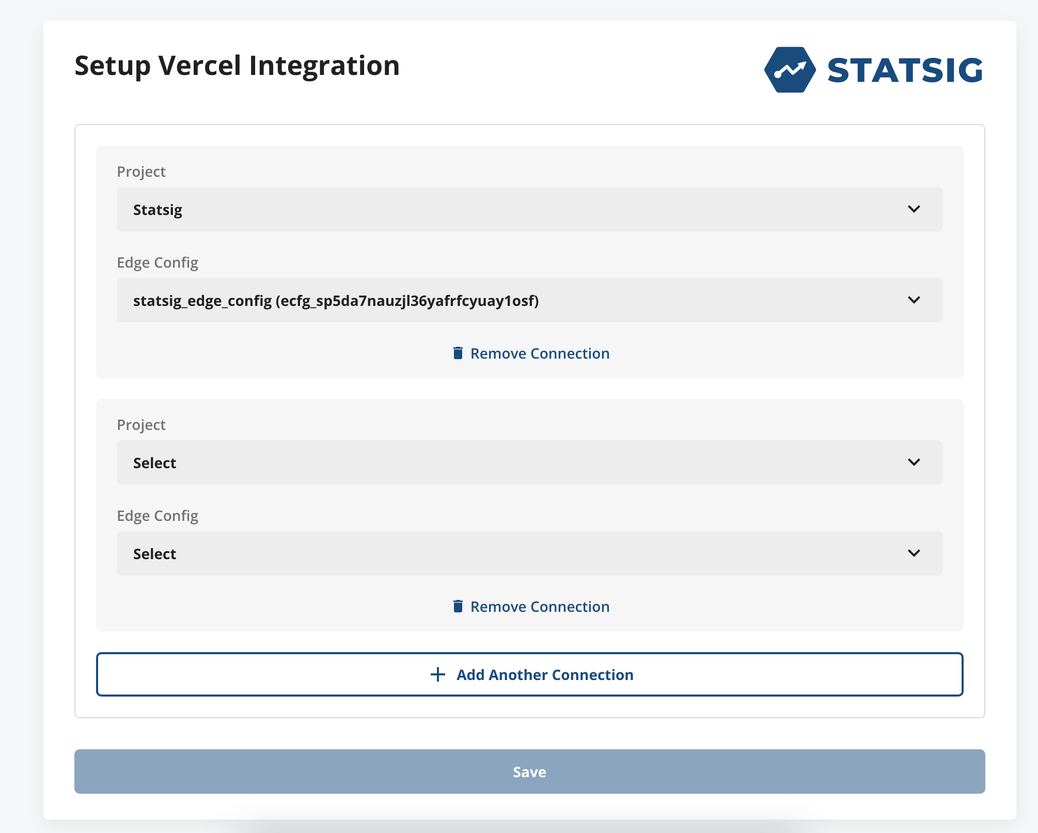The width and height of the screenshot is (1038, 833).
Task: Click the second Edge Config field label
Action: pos(158,516)
